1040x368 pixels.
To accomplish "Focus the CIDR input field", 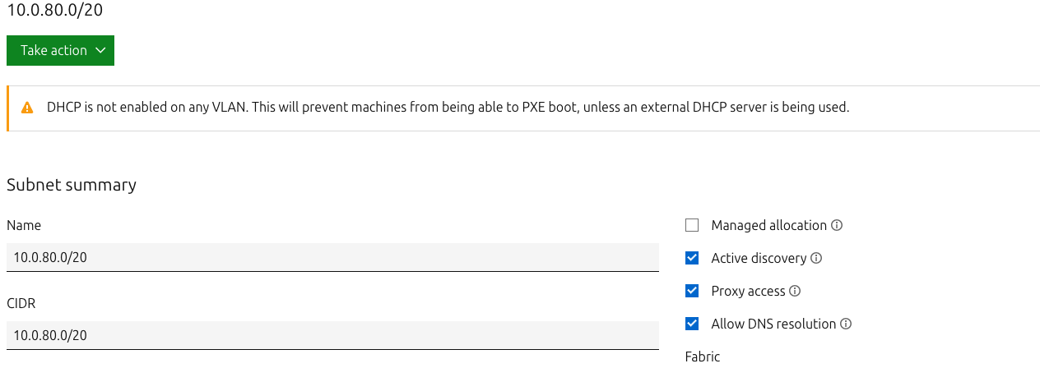I will [x=332, y=335].
